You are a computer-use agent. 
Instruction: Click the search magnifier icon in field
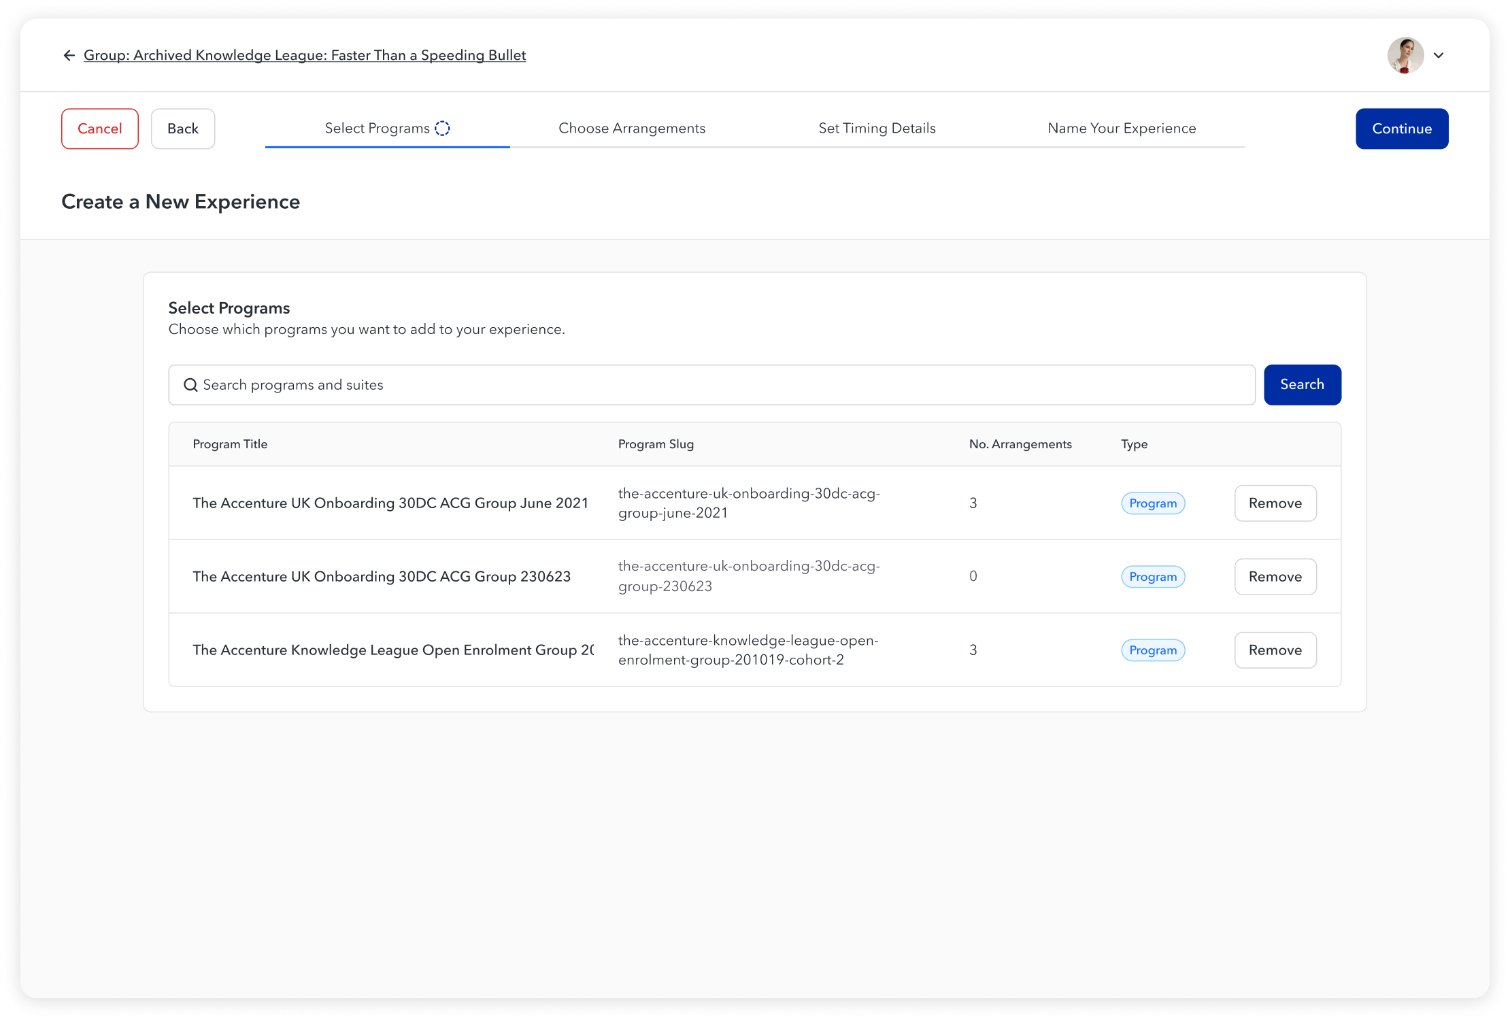pyautogui.click(x=190, y=385)
